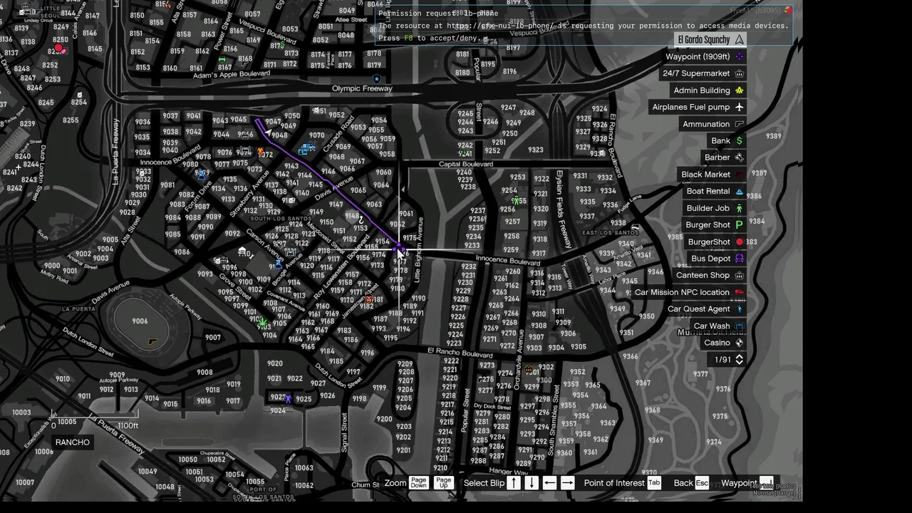Image resolution: width=912 pixels, height=513 pixels.
Task: Select the Black Market legend entry
Action: (713, 175)
